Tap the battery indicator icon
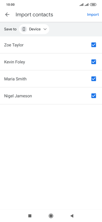Screen dimensions: 102x222 [x=93, y=5]
